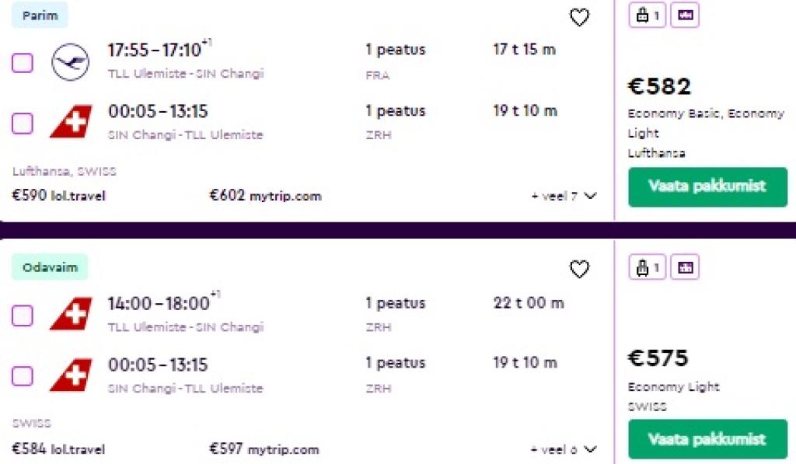The width and height of the screenshot is (796, 464).
Task: Save the €575 SWISS flight with heart icon
Action: pos(579,269)
